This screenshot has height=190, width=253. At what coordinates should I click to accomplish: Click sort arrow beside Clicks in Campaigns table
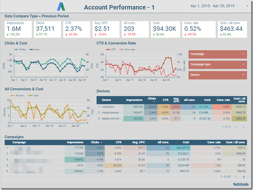click(102, 142)
